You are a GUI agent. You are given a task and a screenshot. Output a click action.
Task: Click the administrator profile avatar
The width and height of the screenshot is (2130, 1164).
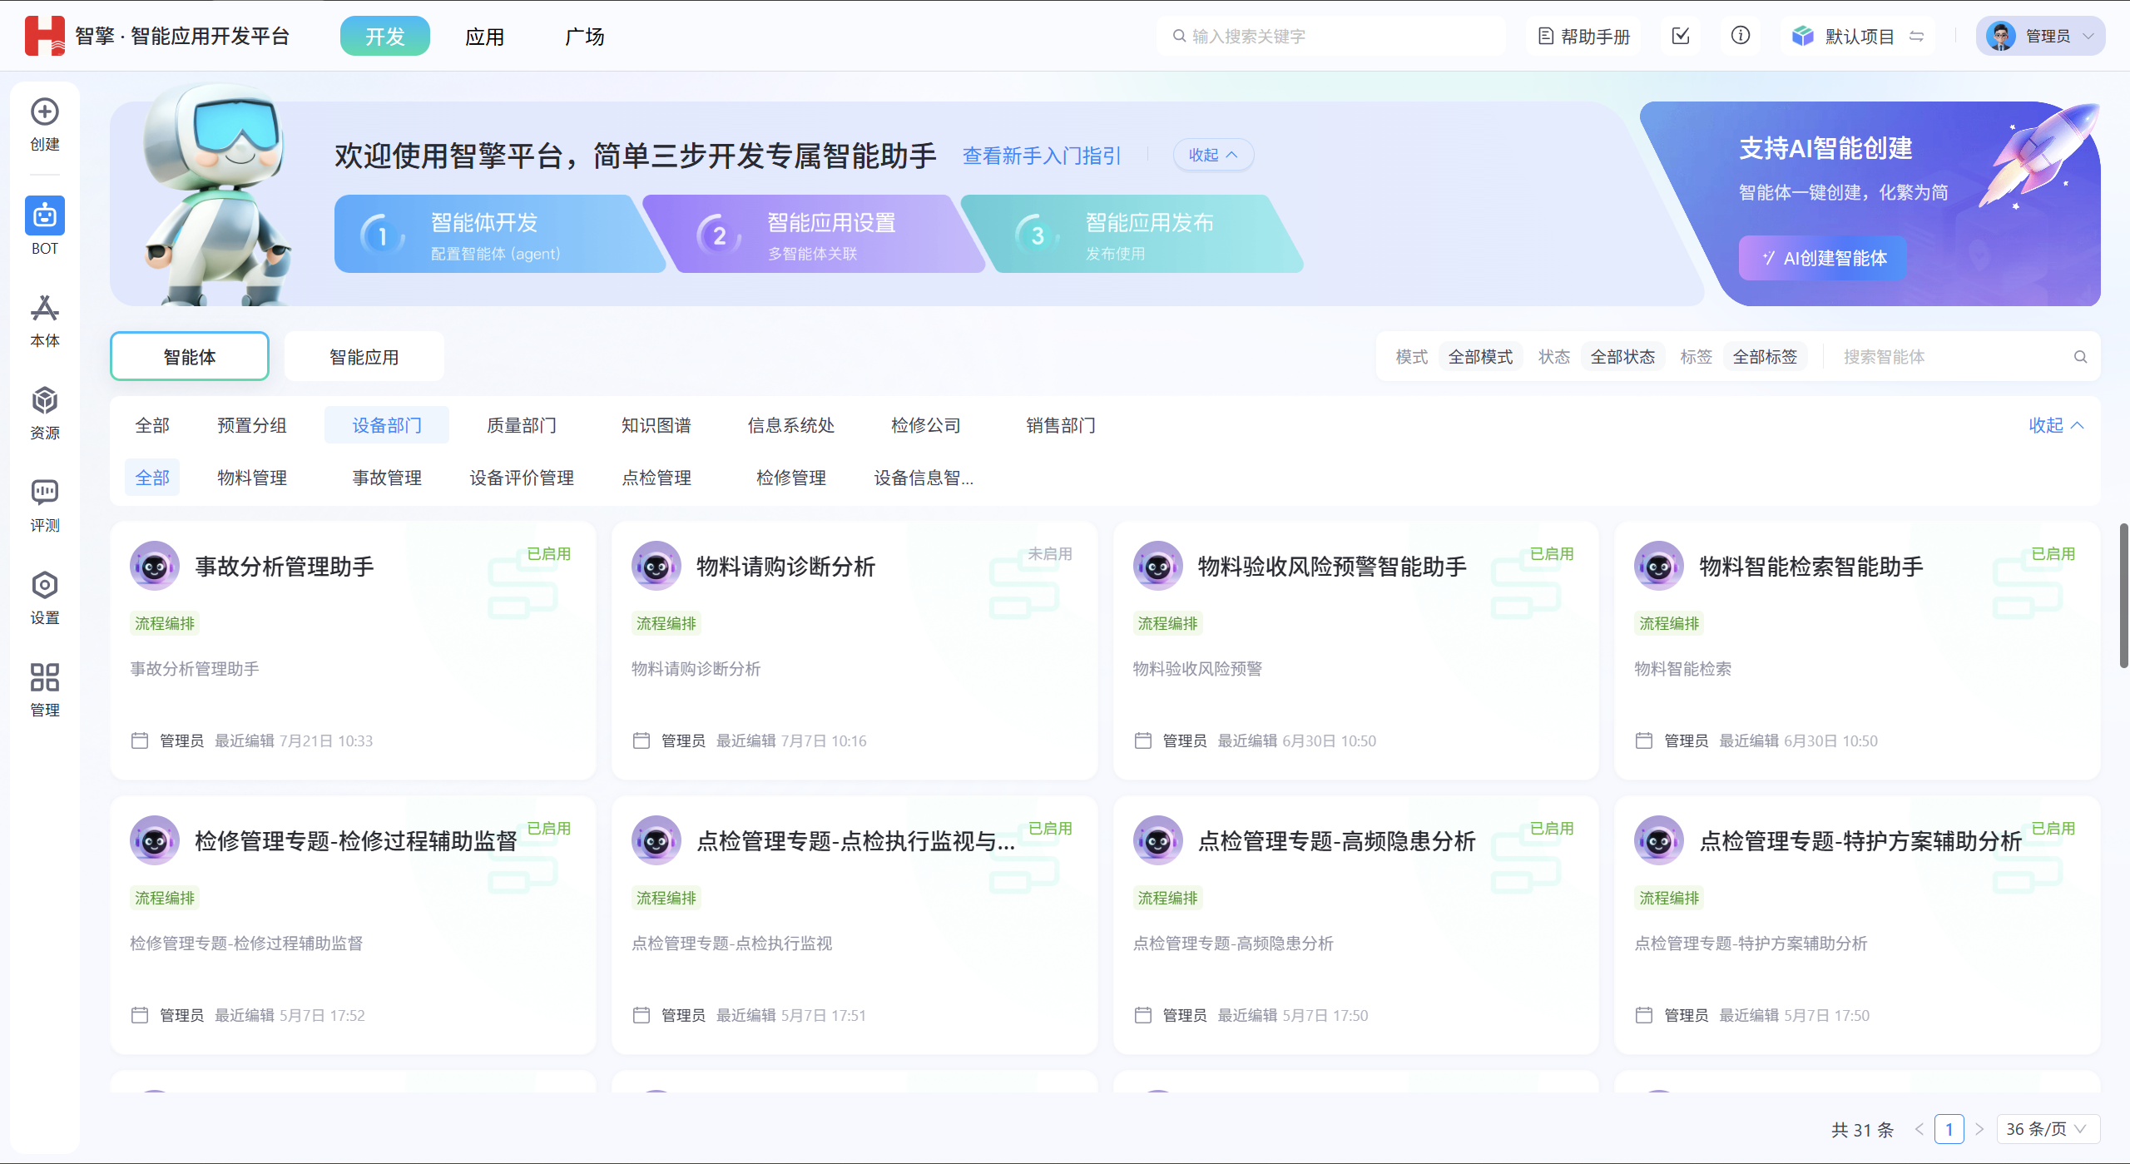click(x=2001, y=36)
